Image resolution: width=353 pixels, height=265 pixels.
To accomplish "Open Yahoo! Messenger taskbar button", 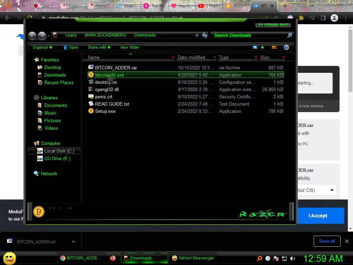I will click(193, 258).
